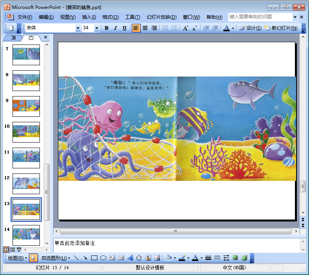This screenshot has width=309, height=275.
Task: Select slide 9 thumbnail
Action: [26, 106]
